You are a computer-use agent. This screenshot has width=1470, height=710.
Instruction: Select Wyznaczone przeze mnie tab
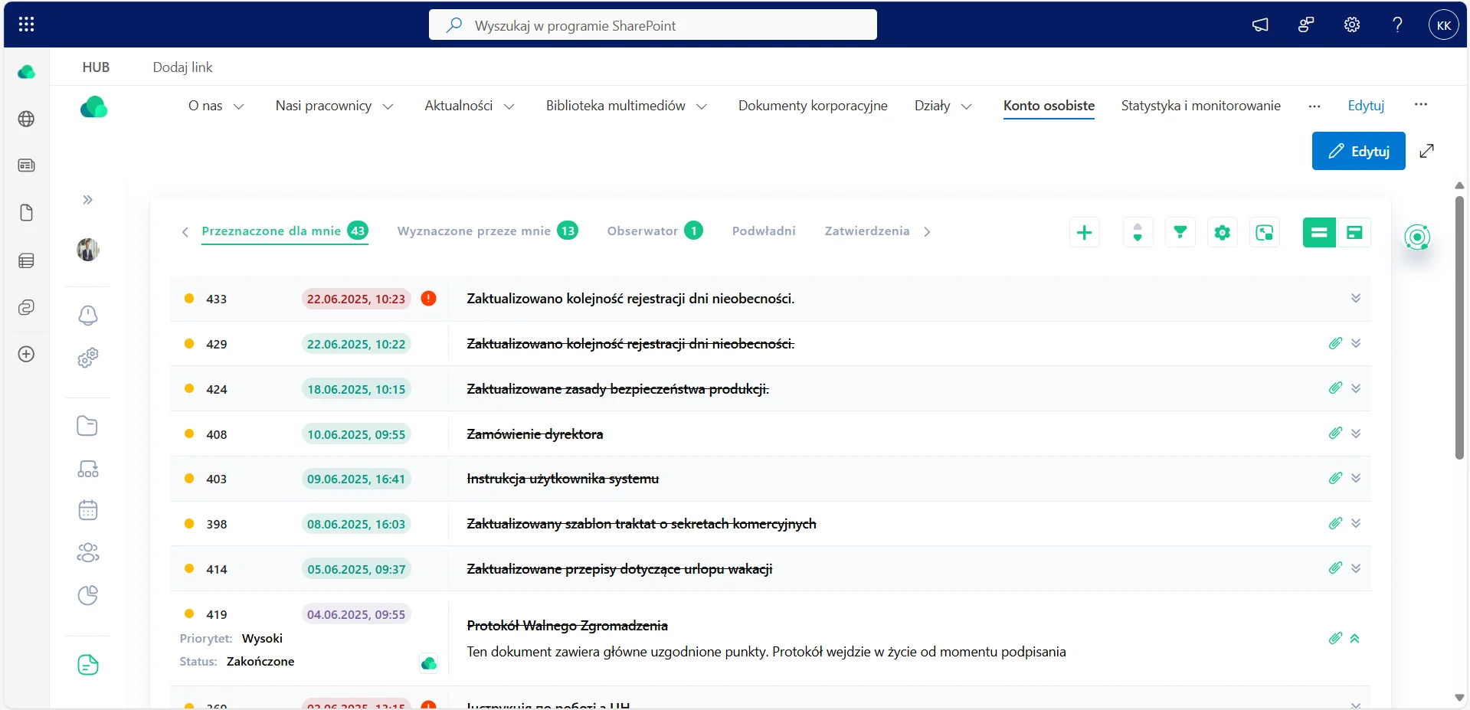tap(487, 231)
